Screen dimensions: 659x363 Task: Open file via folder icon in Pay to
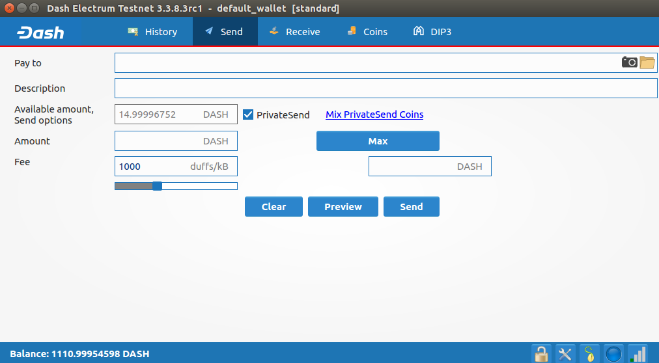pos(647,62)
